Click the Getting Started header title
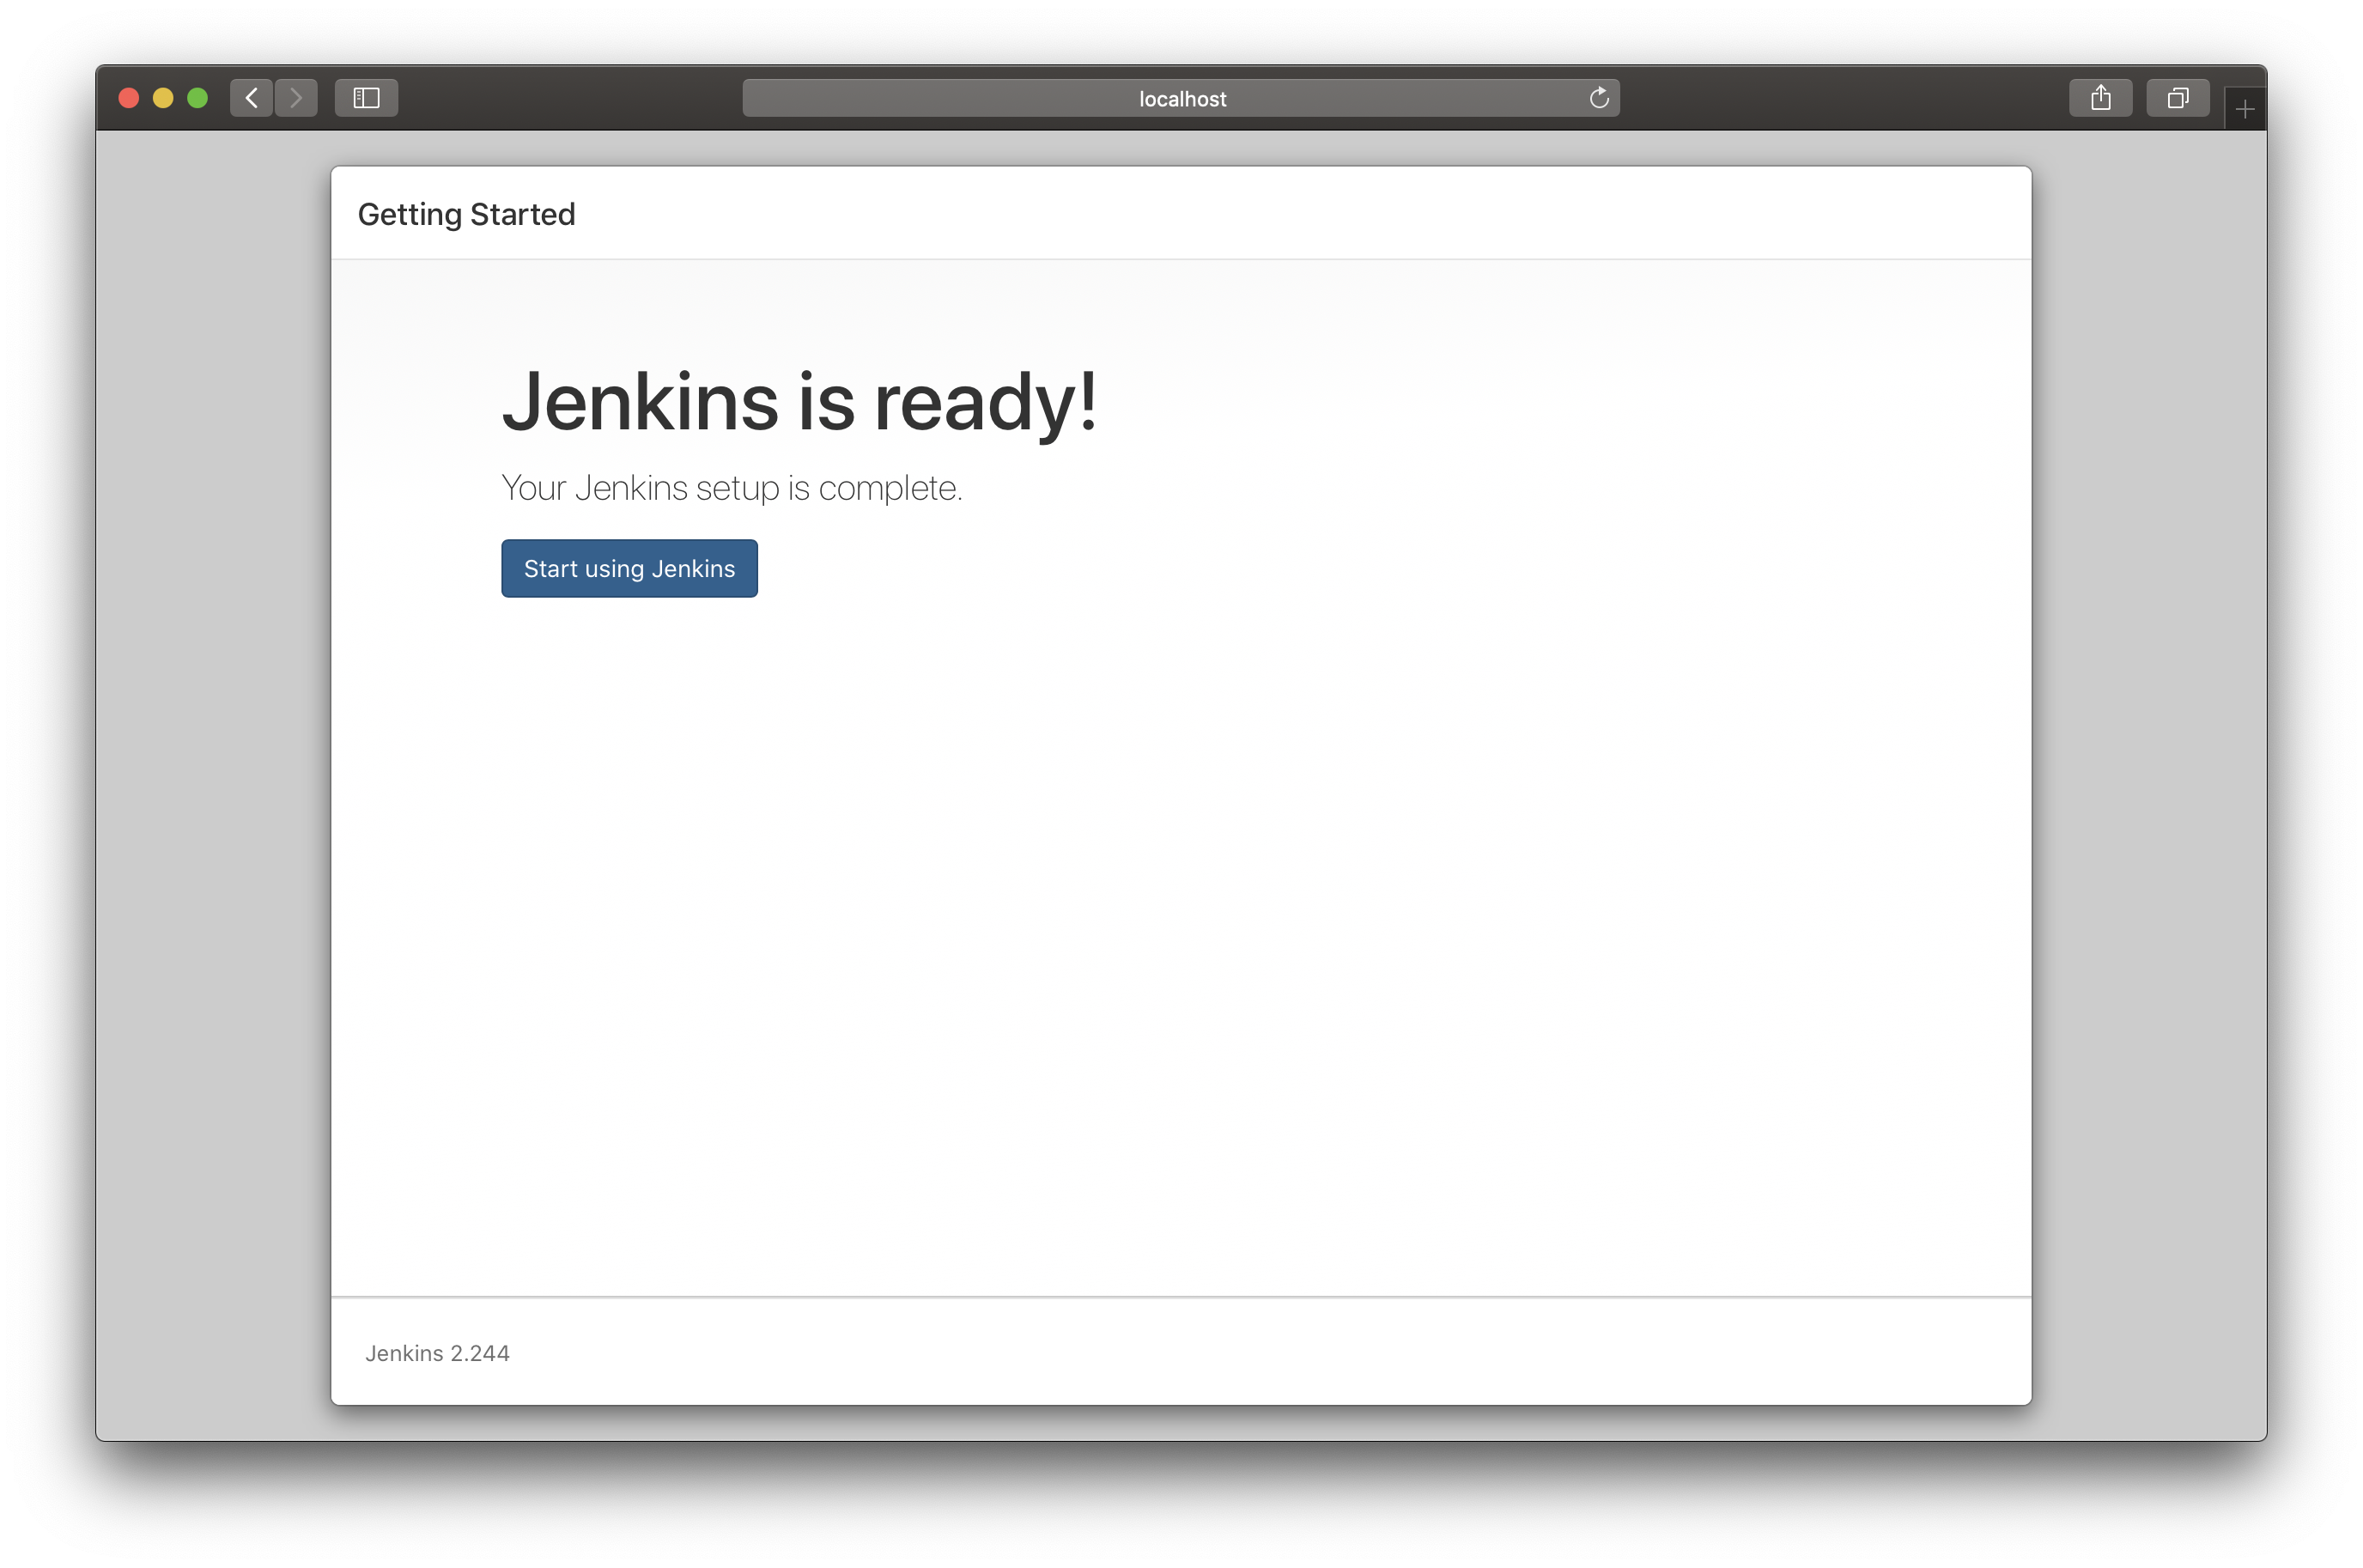Image resolution: width=2363 pixels, height=1568 pixels. 466,214
